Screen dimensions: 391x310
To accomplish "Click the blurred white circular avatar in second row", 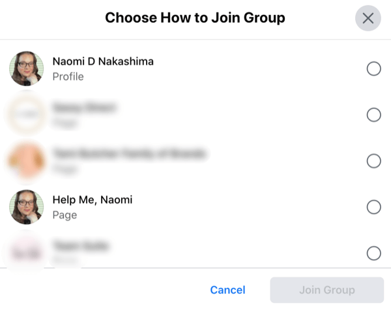I will pos(27,115).
